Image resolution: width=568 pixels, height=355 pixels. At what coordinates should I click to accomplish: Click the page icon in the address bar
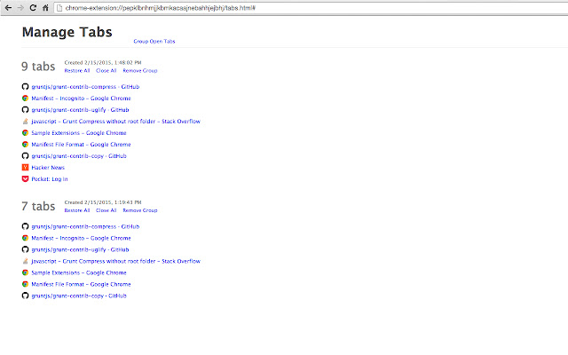59,8
